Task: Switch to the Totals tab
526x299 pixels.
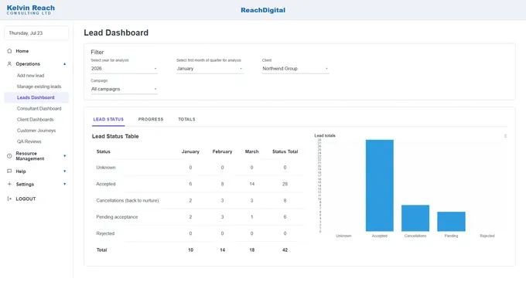Action: click(186, 119)
